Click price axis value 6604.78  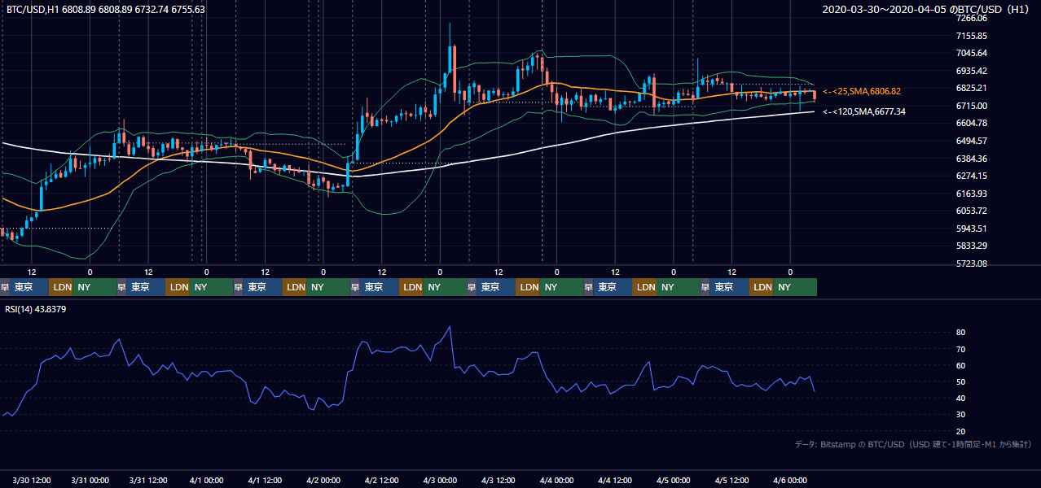971,123
